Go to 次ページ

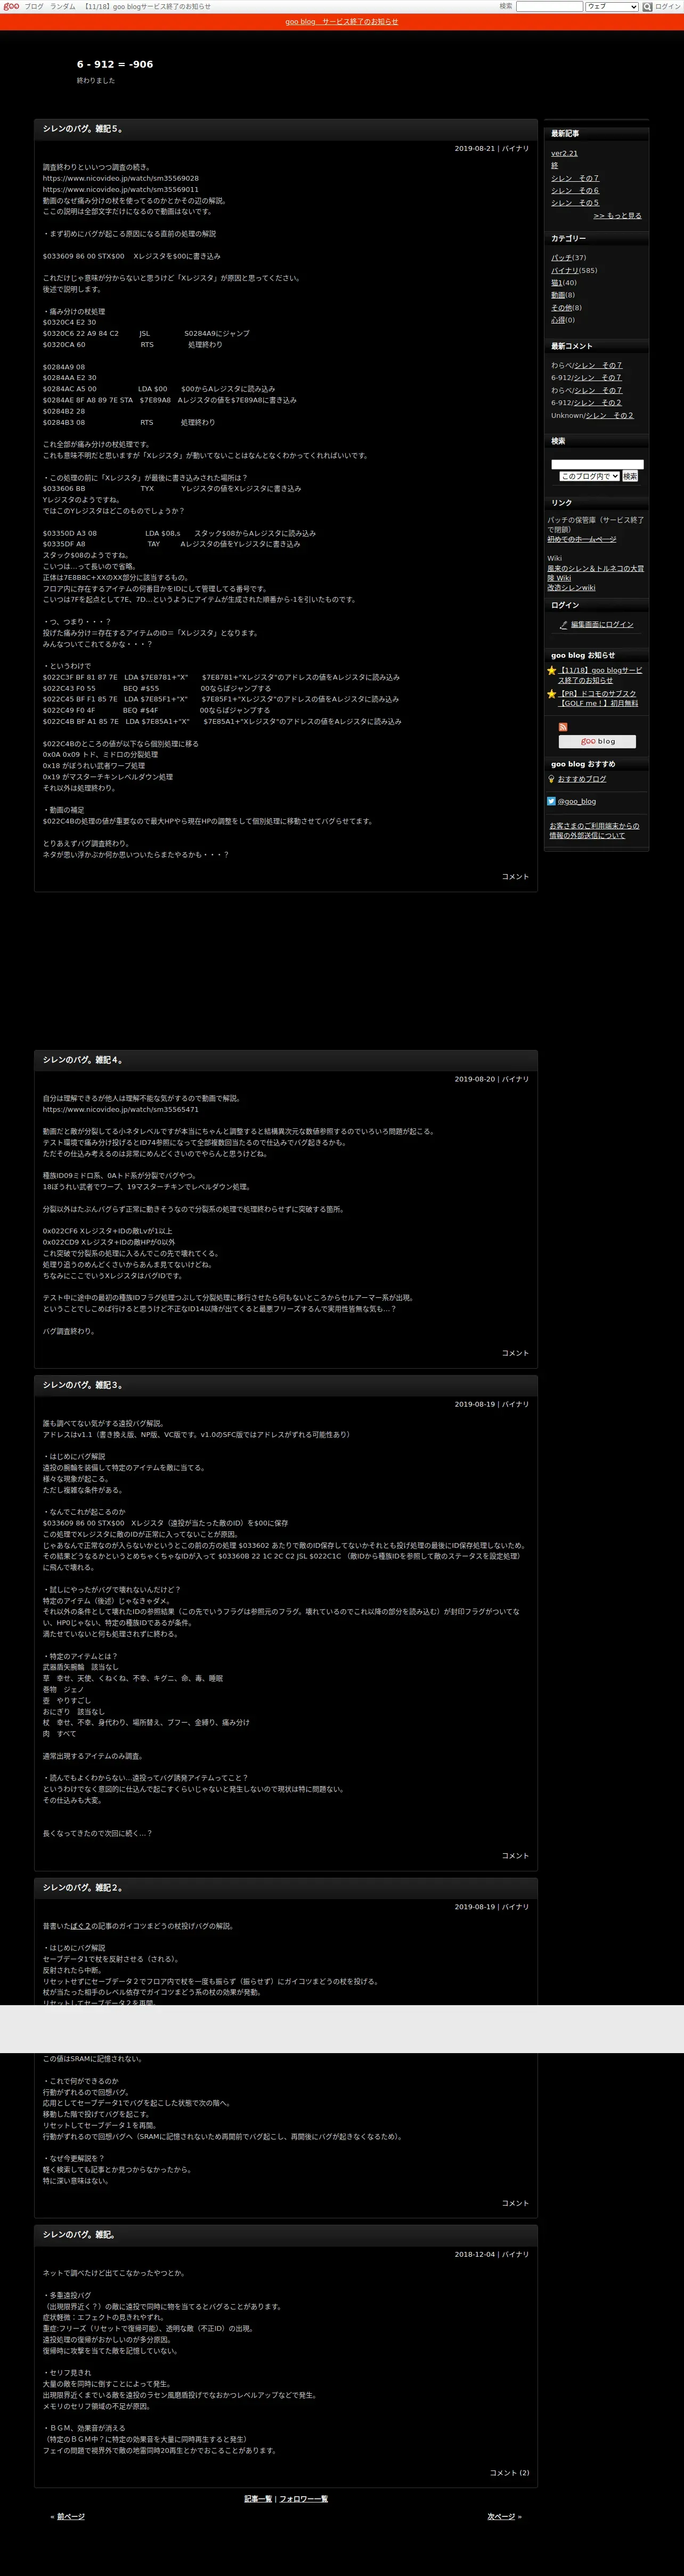point(501,2516)
